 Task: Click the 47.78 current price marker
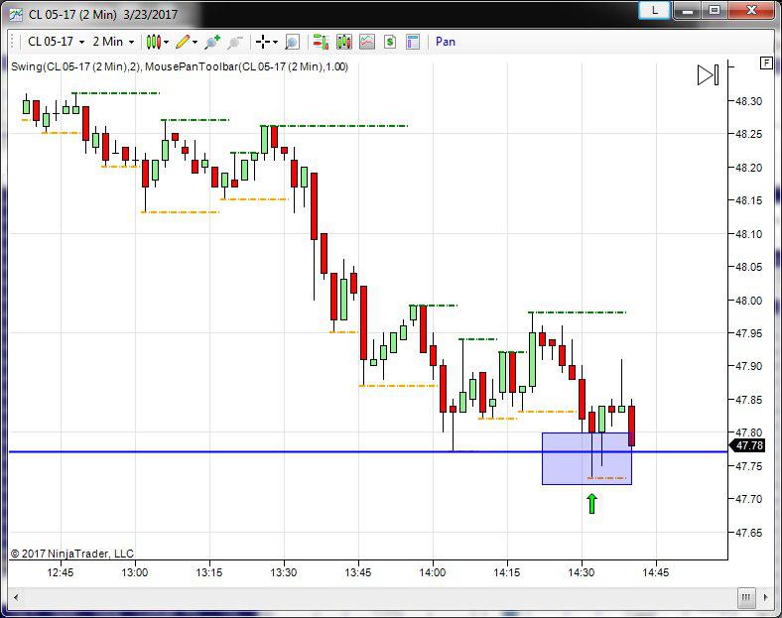point(747,445)
